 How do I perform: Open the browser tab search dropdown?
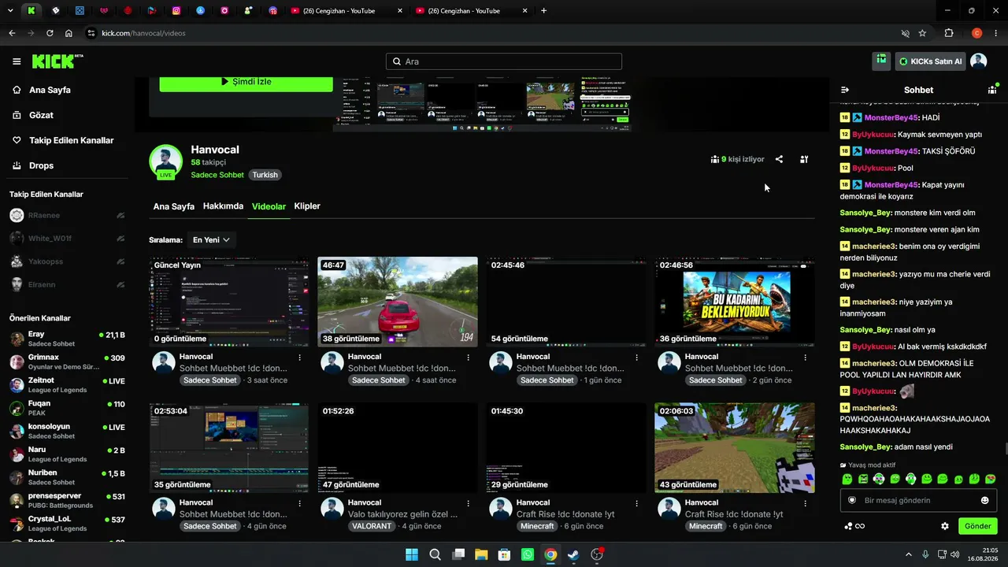[10, 10]
